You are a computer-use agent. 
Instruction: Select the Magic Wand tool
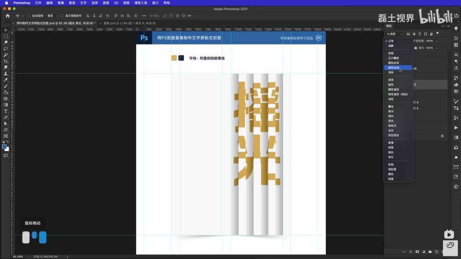tap(6, 55)
